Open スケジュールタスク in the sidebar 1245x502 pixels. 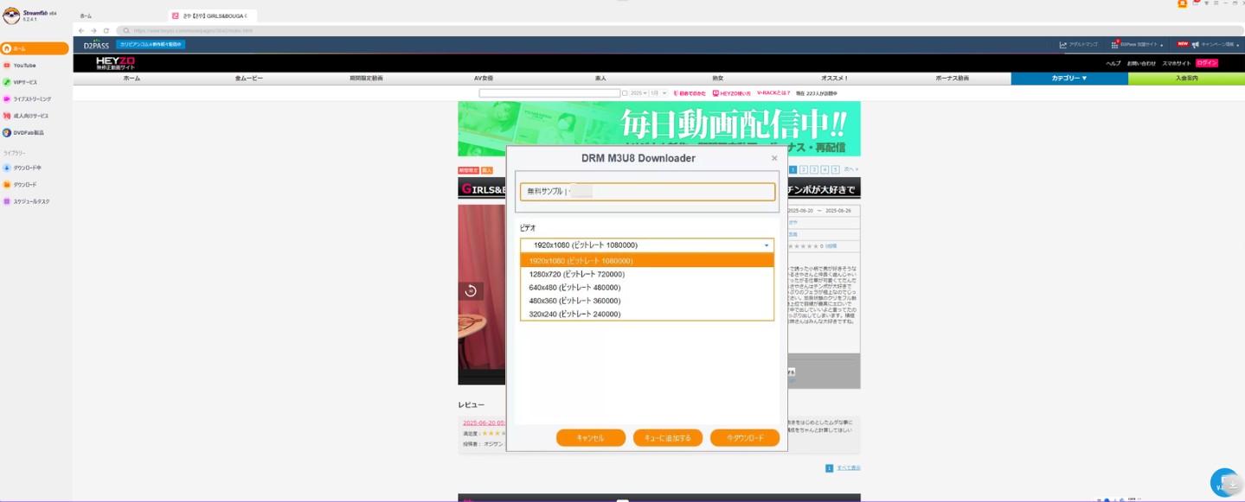(x=31, y=201)
